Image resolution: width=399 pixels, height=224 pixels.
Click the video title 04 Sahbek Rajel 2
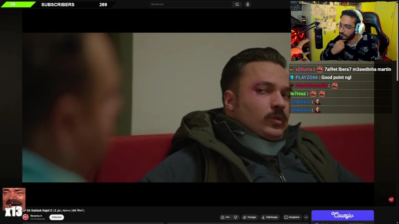click(53, 211)
